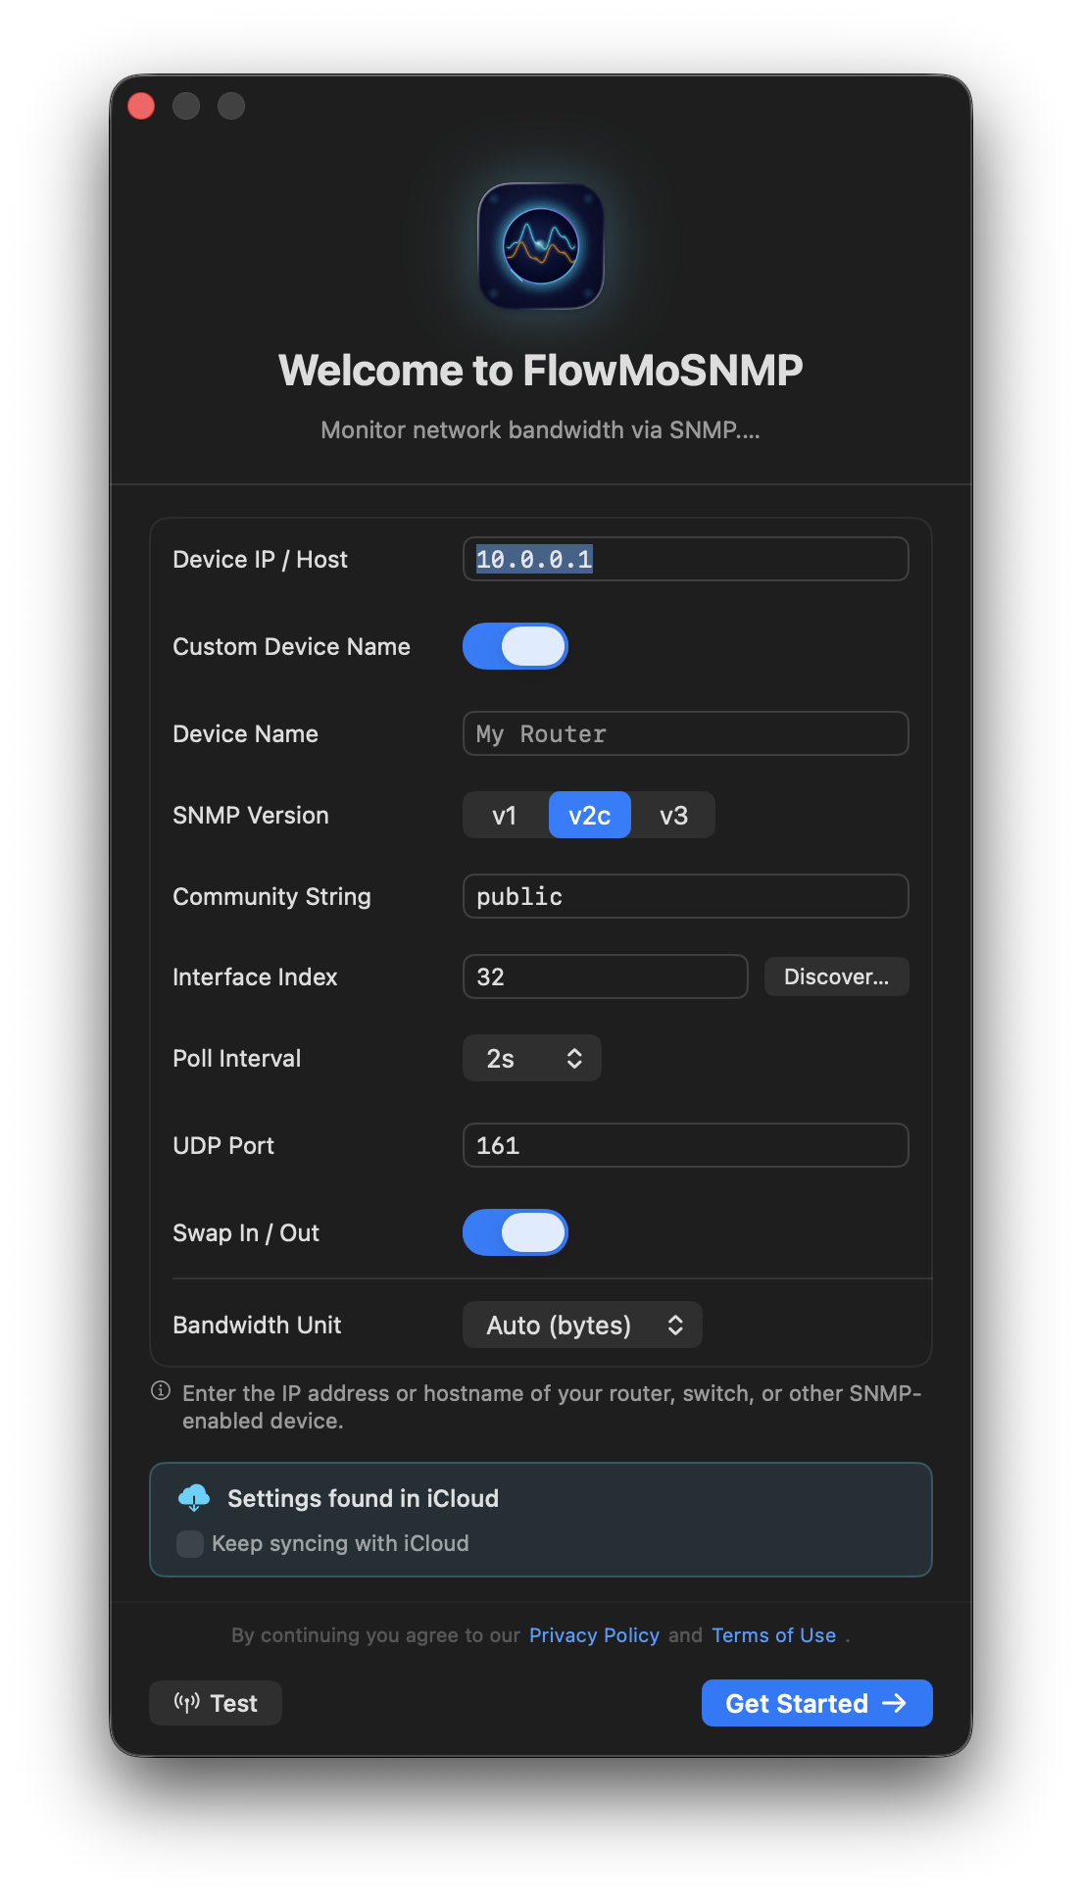Check Keep syncing with iCloud checkbox
The height and width of the screenshot is (1902, 1082).
tap(190, 1544)
